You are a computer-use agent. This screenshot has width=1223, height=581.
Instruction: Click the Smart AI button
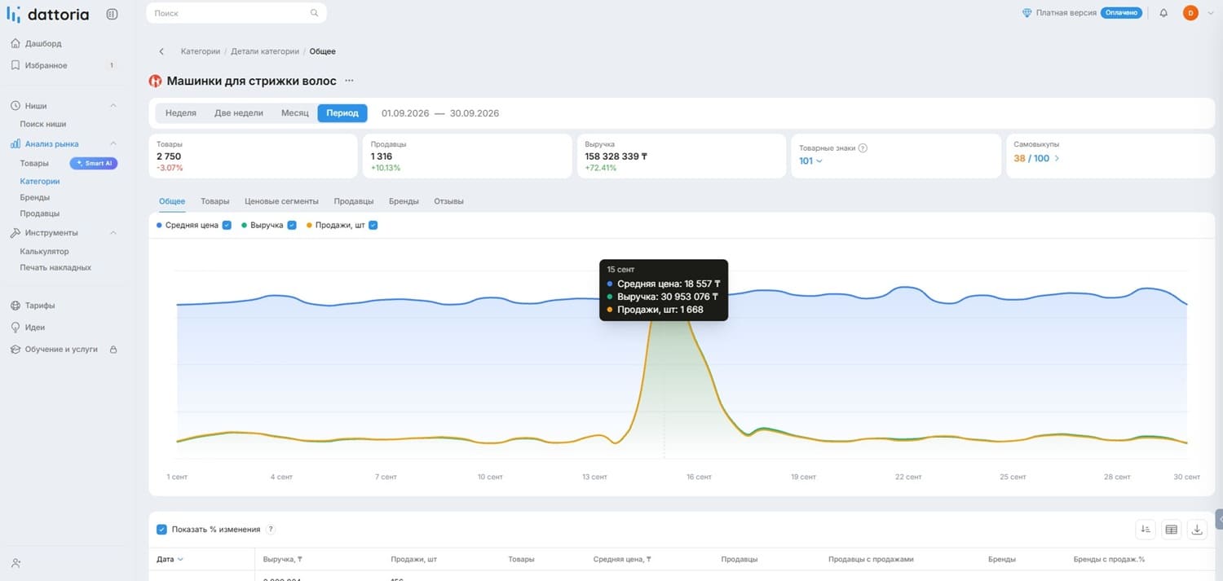click(x=95, y=163)
